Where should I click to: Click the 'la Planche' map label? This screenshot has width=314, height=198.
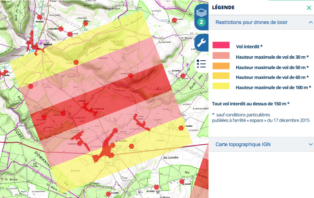tap(82, 101)
